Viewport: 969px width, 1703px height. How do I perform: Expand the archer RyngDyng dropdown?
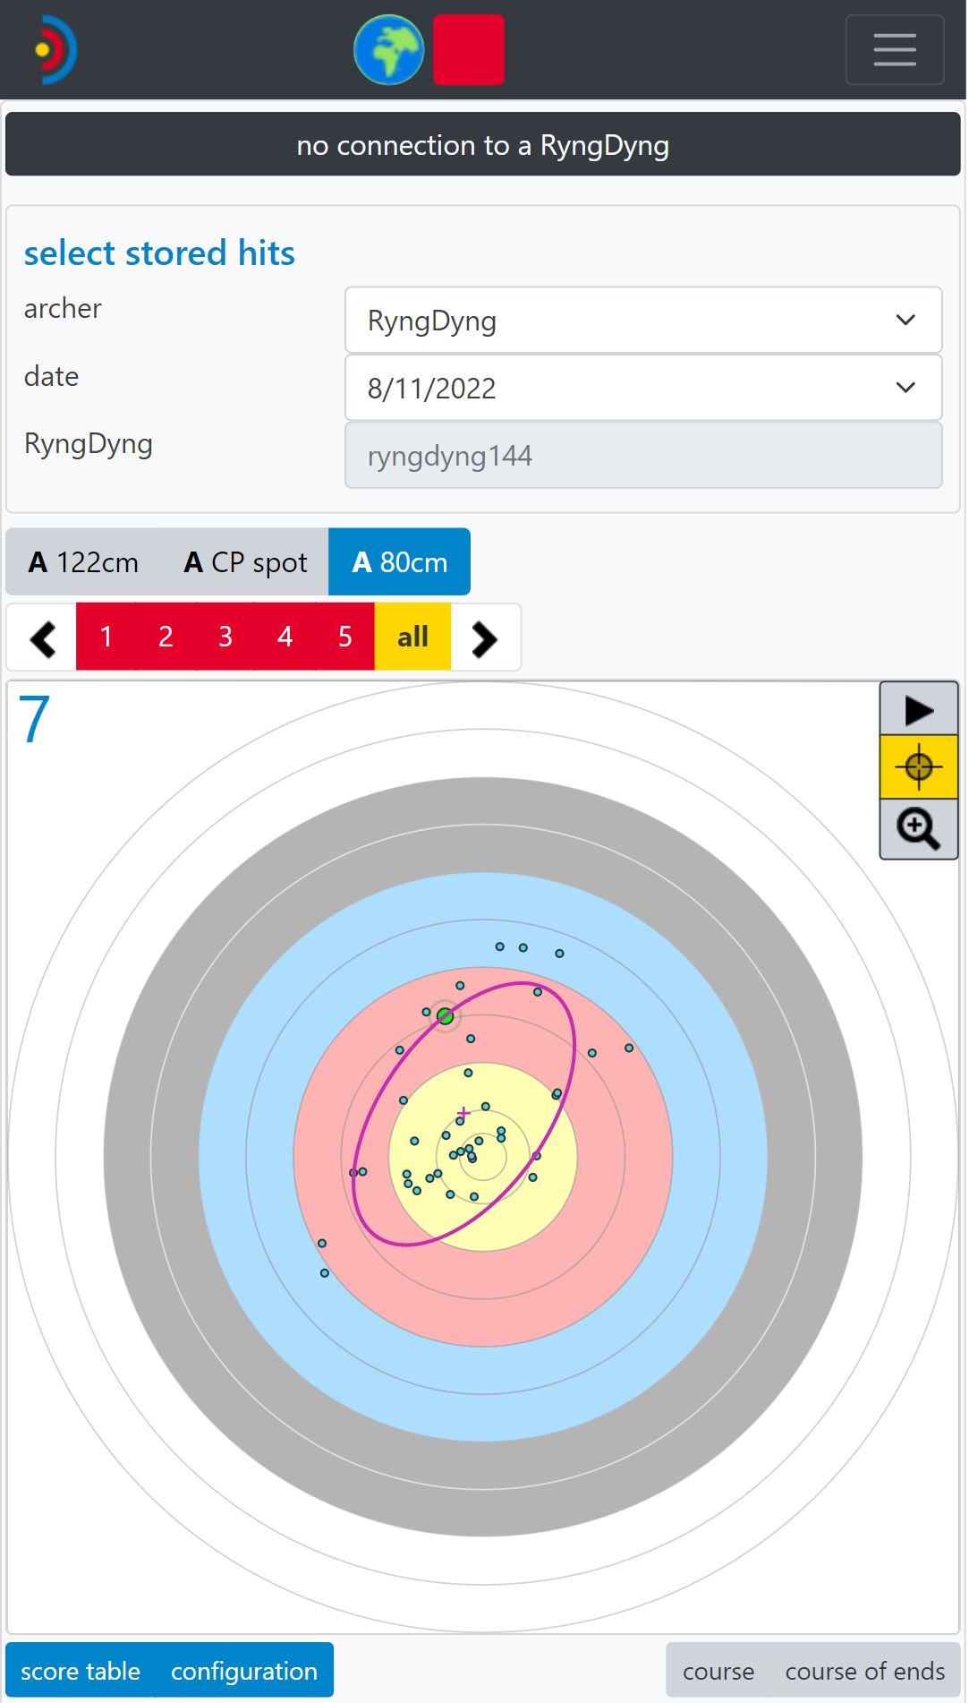point(642,321)
